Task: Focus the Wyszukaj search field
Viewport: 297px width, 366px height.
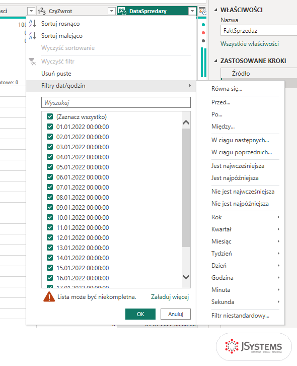Action: [116, 102]
